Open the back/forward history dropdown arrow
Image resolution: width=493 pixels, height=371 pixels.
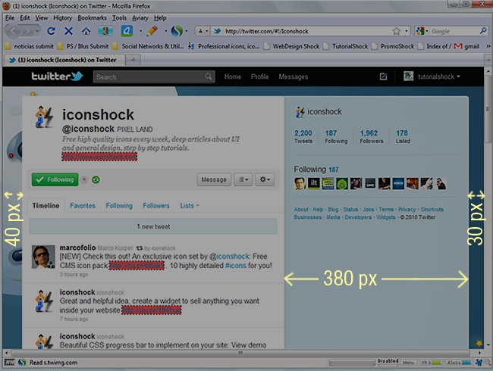pos(37,31)
